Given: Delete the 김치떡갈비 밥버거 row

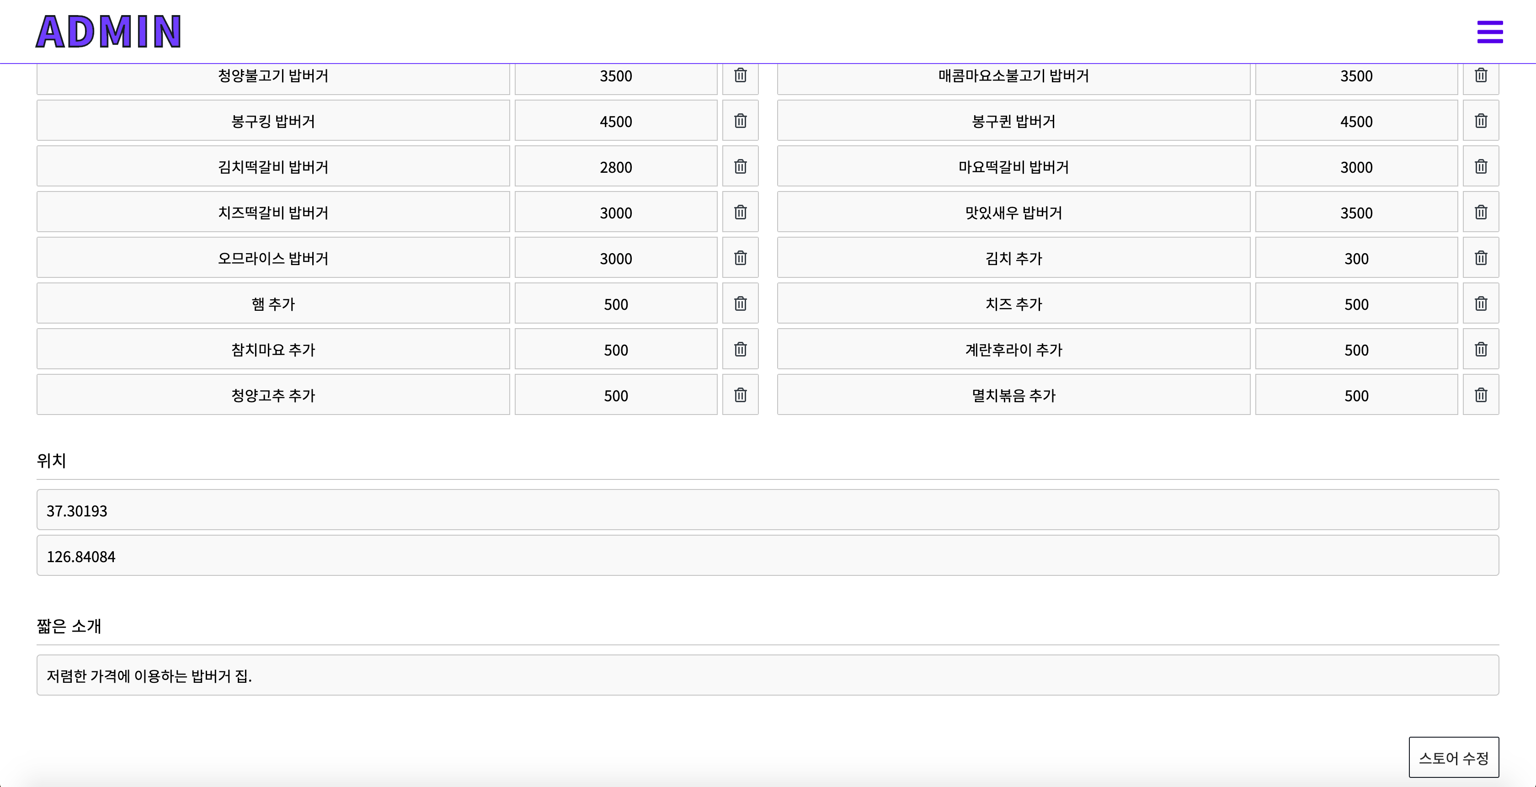Looking at the screenshot, I should [x=740, y=167].
